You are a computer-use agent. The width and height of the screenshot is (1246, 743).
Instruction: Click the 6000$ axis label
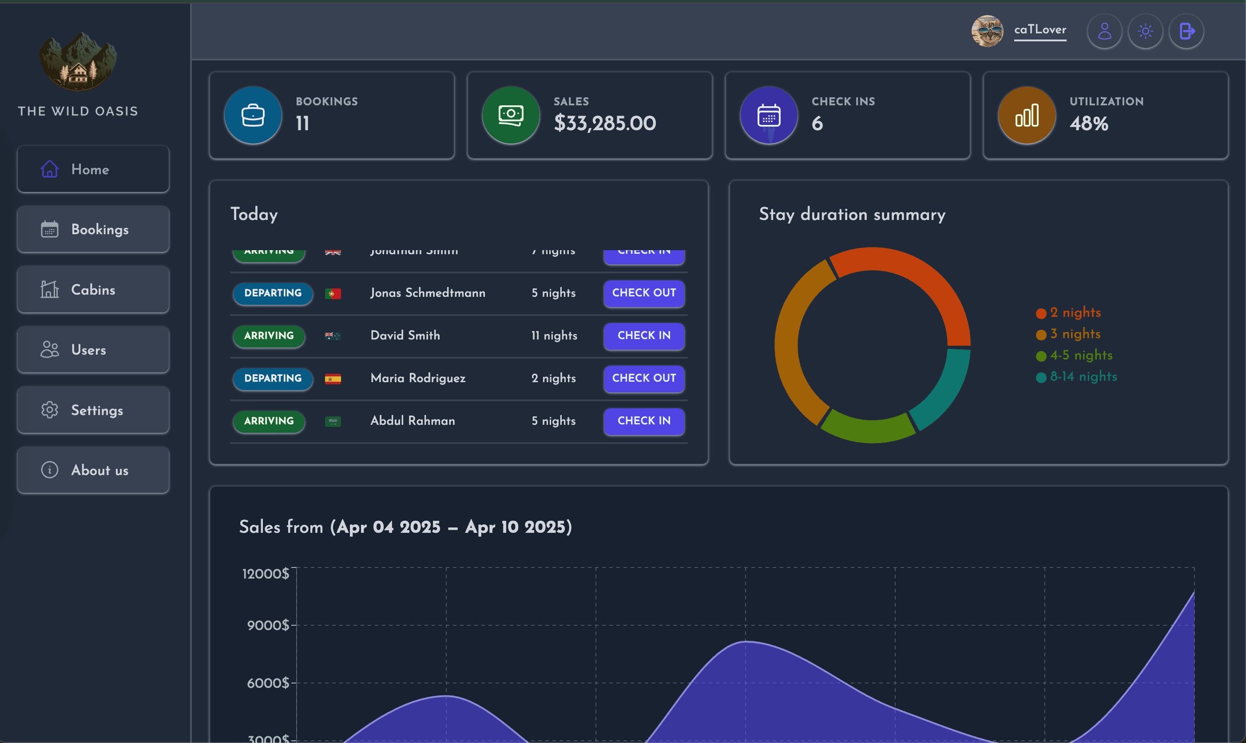[x=268, y=683]
